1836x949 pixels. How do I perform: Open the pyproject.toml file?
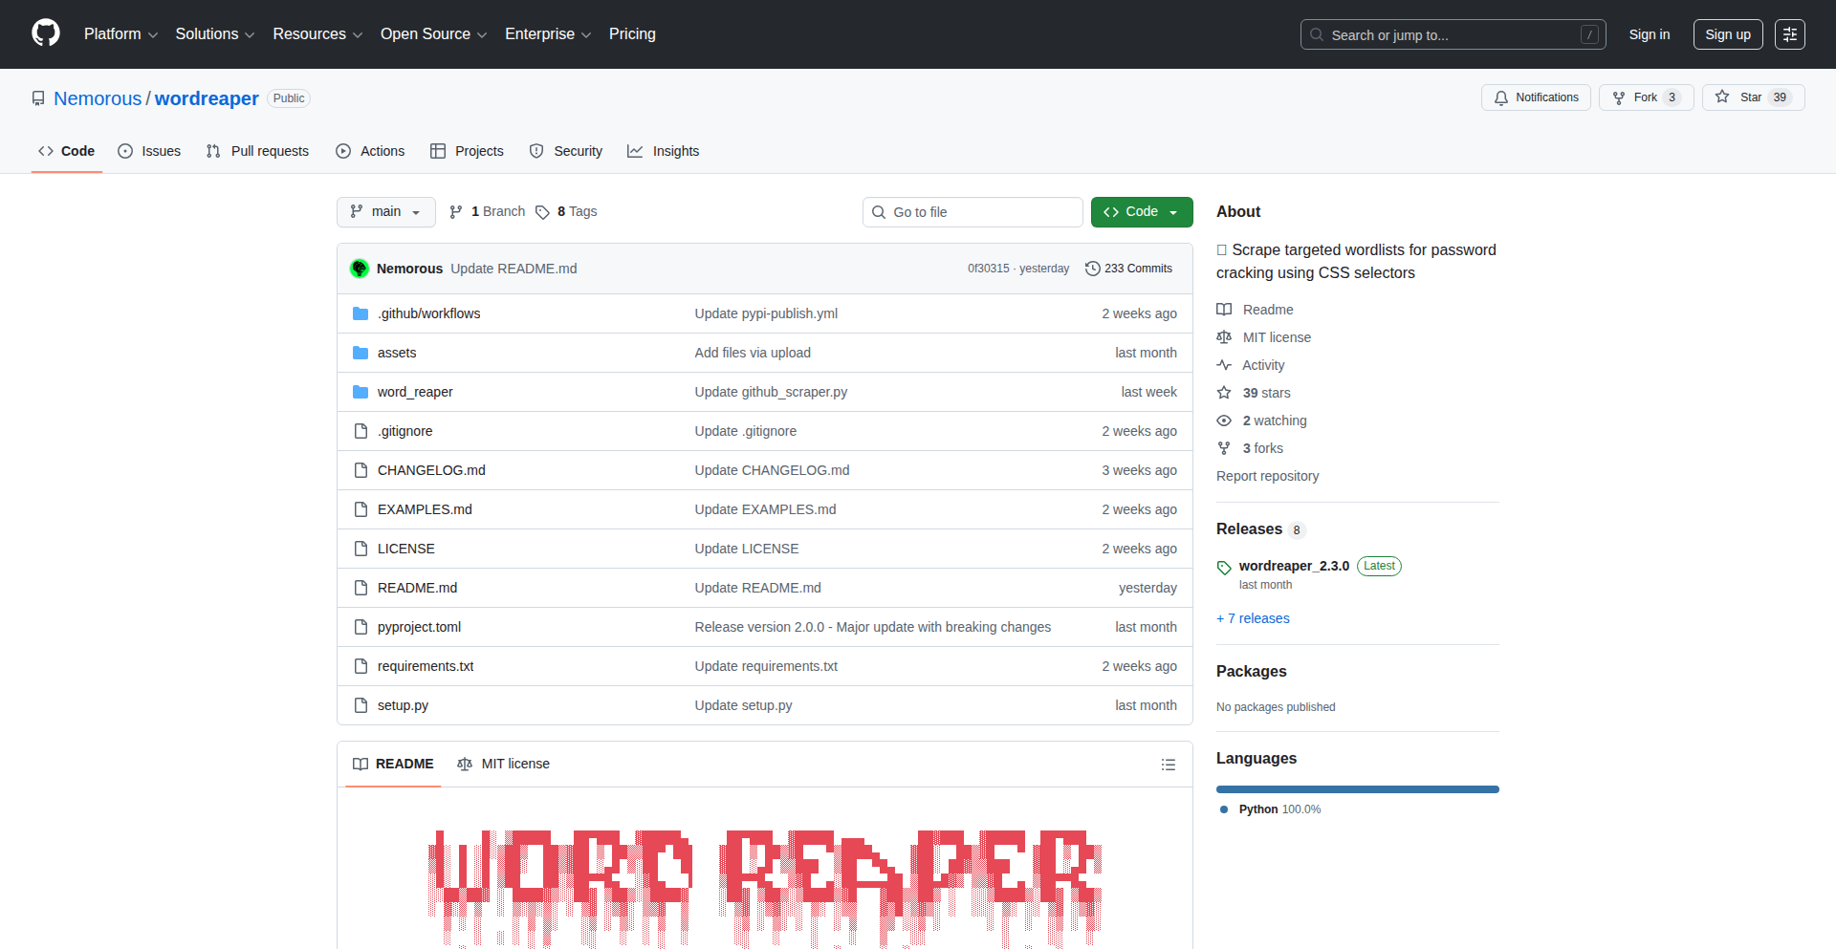(x=419, y=627)
